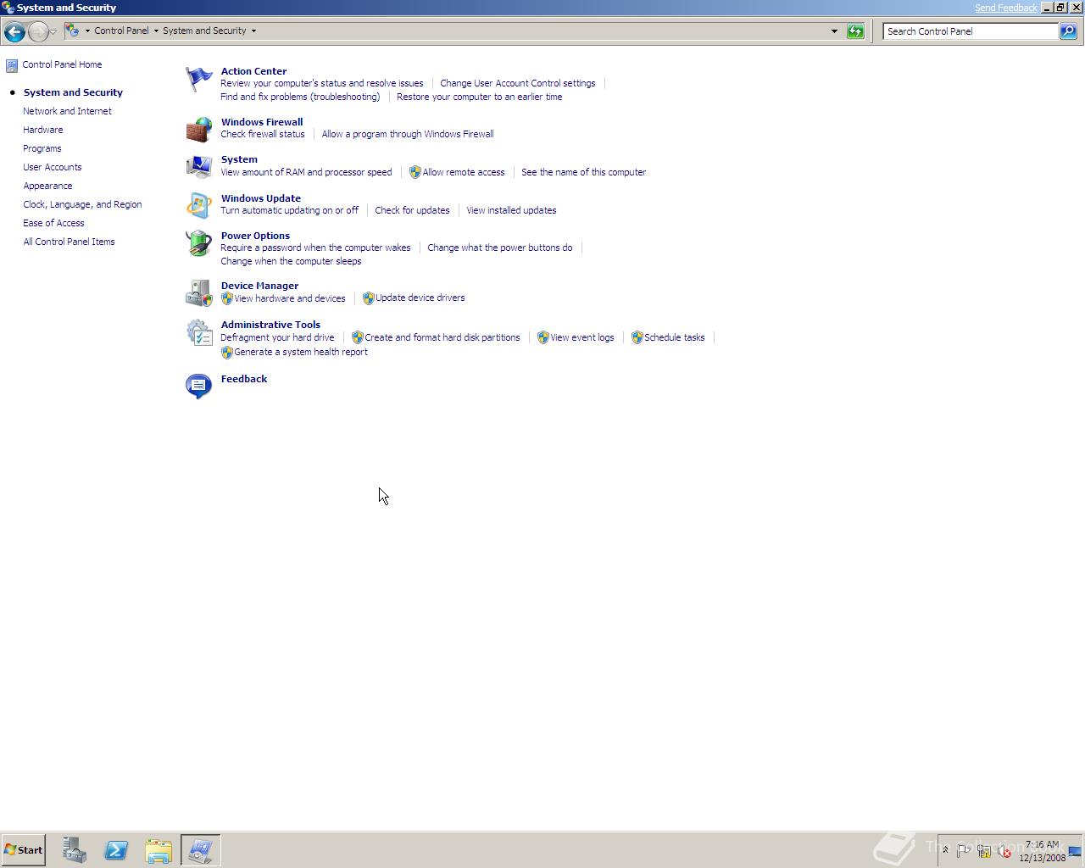
Task: Click Allow remote access link
Action: point(464,172)
